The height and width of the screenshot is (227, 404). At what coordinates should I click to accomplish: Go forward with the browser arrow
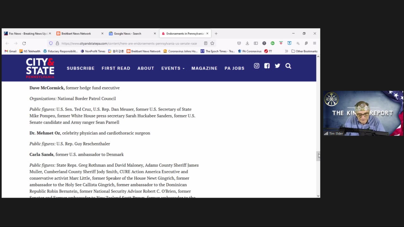[x=16, y=43]
